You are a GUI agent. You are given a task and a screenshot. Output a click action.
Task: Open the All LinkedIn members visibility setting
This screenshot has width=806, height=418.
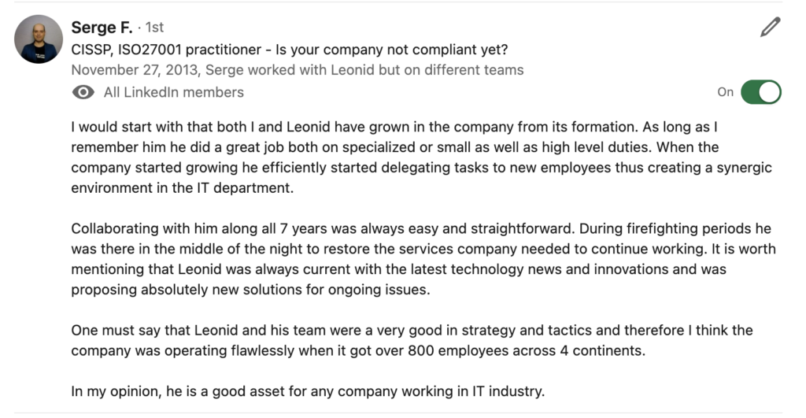point(174,93)
